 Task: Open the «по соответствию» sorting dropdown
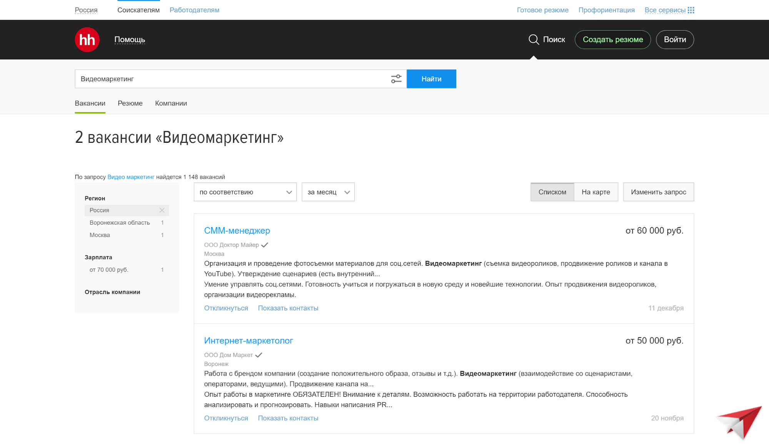pos(245,192)
